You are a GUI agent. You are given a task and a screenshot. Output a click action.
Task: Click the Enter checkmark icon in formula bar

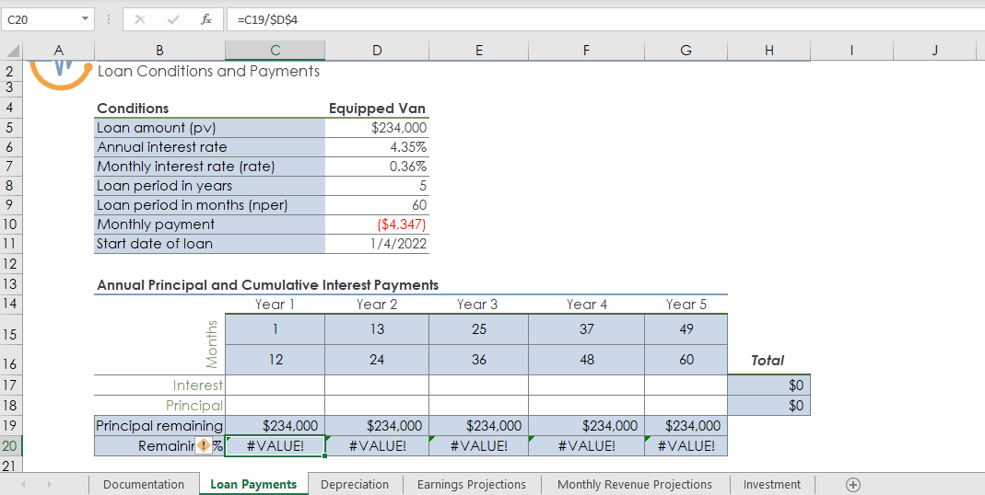[x=172, y=19]
